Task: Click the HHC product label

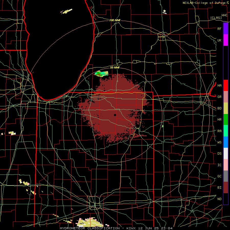Action: [225, 15]
